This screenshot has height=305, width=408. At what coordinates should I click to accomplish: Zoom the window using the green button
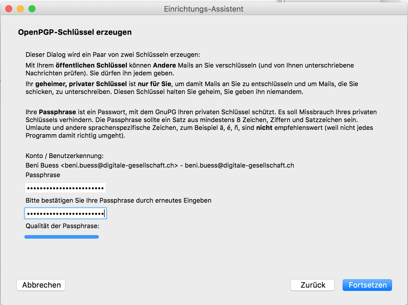32,9
